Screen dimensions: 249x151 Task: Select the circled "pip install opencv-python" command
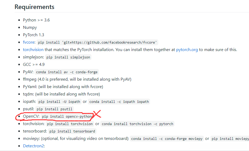tap(67, 116)
